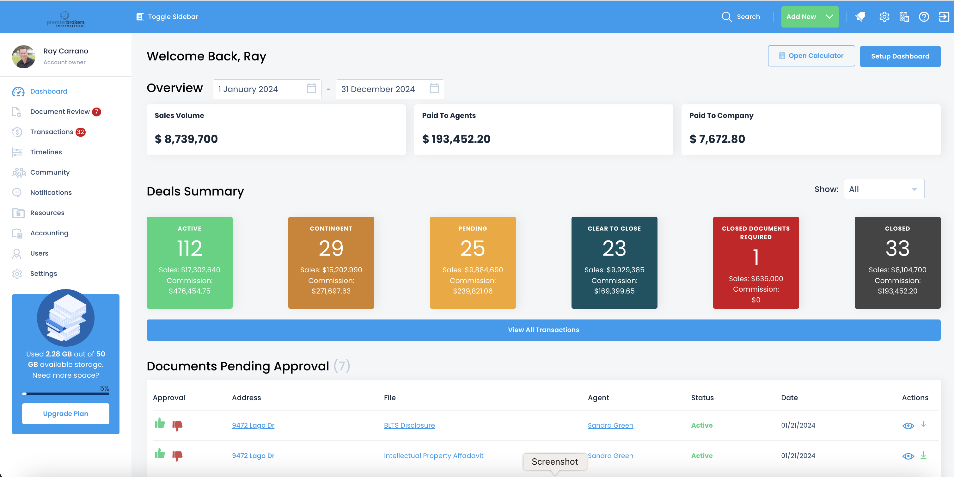Approve Intellectual Property Affadavit thumbs up
This screenshot has height=477, width=954.
coord(160,453)
